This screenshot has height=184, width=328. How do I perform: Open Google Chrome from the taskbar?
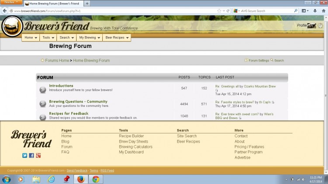tap(96, 179)
